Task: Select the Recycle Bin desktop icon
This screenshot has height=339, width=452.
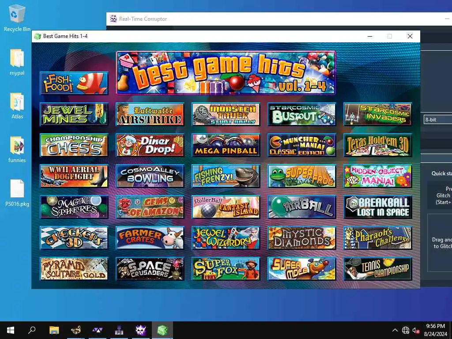Action: pyautogui.click(x=17, y=18)
